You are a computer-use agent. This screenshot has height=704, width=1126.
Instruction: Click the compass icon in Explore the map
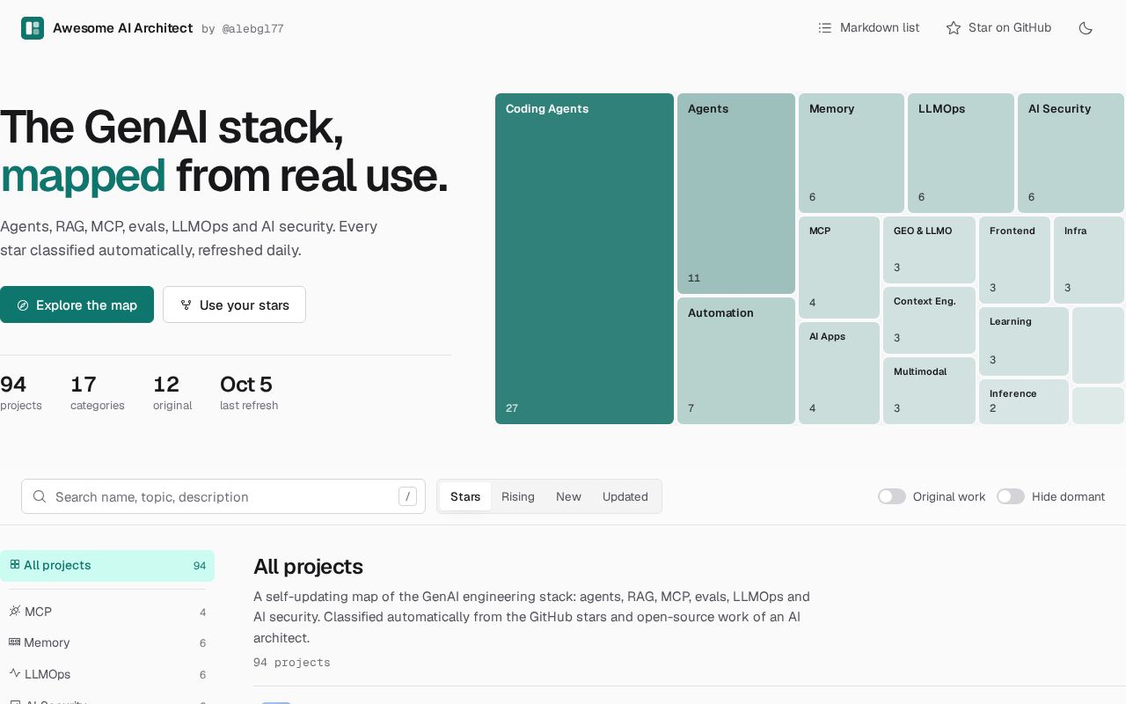click(23, 305)
